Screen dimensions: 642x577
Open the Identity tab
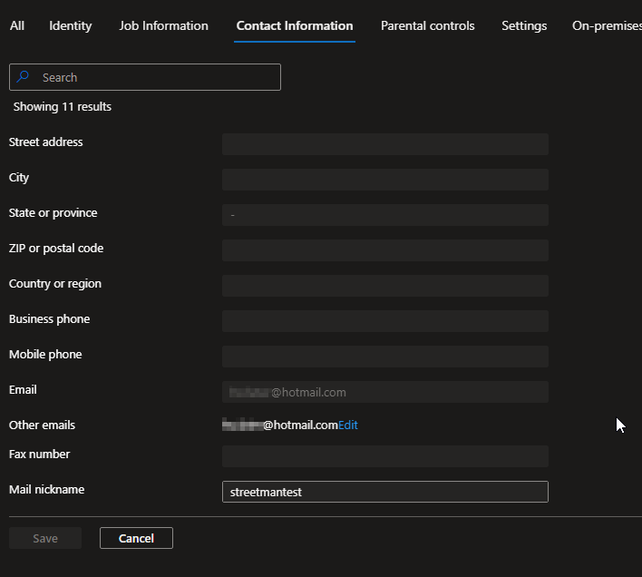click(71, 25)
